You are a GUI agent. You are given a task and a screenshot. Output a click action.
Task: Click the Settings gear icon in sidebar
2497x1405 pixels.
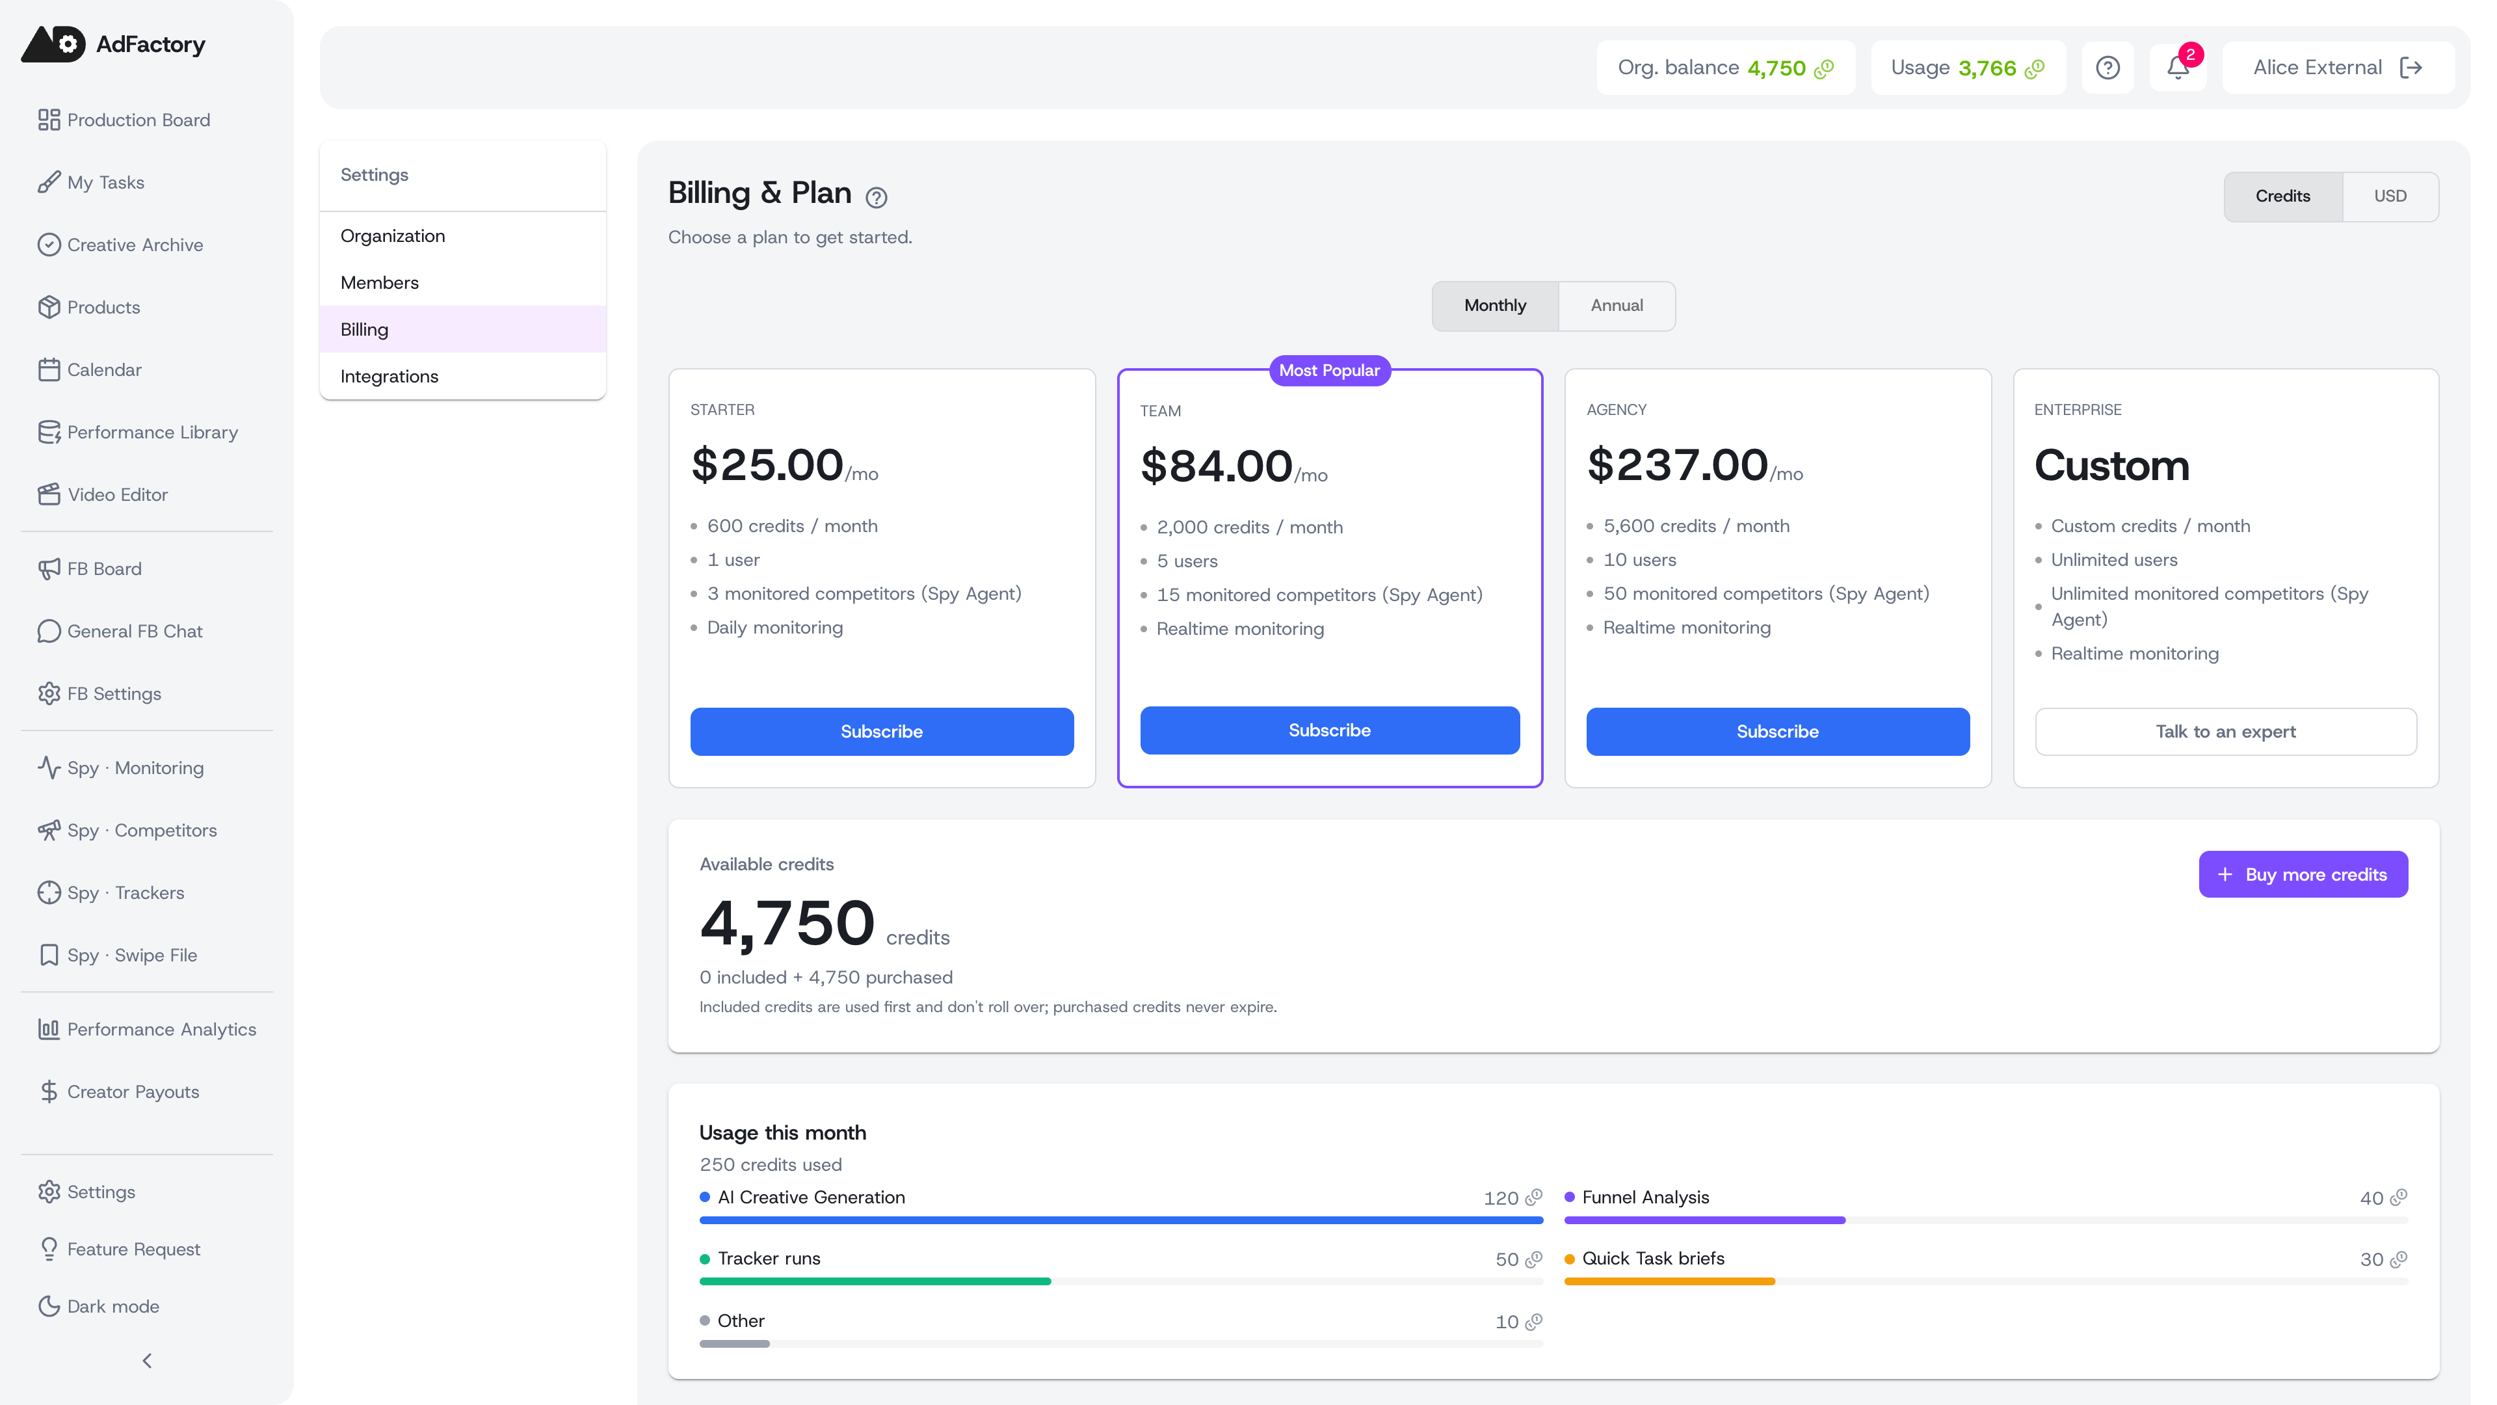49,1192
